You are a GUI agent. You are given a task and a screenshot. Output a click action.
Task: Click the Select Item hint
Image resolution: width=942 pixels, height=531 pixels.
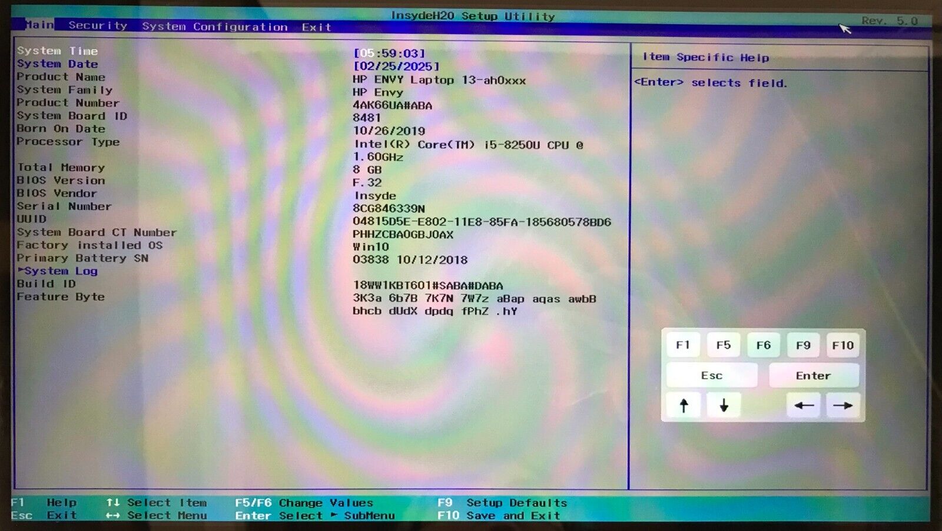click(157, 503)
